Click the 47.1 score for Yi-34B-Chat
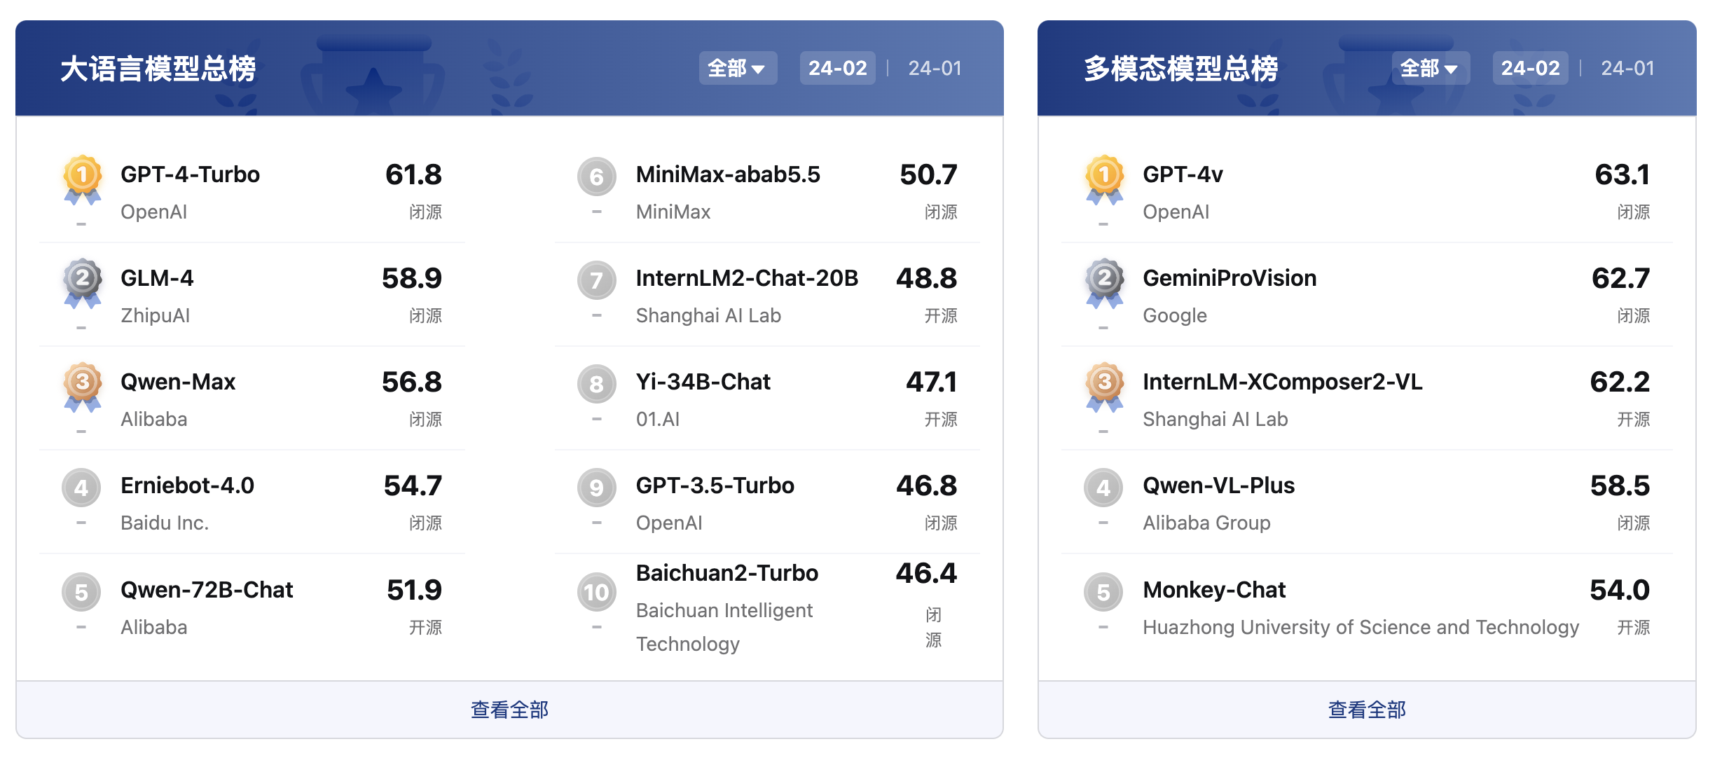 [931, 382]
